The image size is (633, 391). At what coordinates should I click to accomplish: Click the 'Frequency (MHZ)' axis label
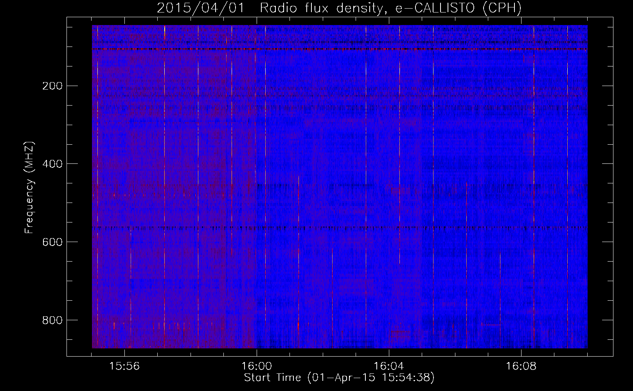29,188
